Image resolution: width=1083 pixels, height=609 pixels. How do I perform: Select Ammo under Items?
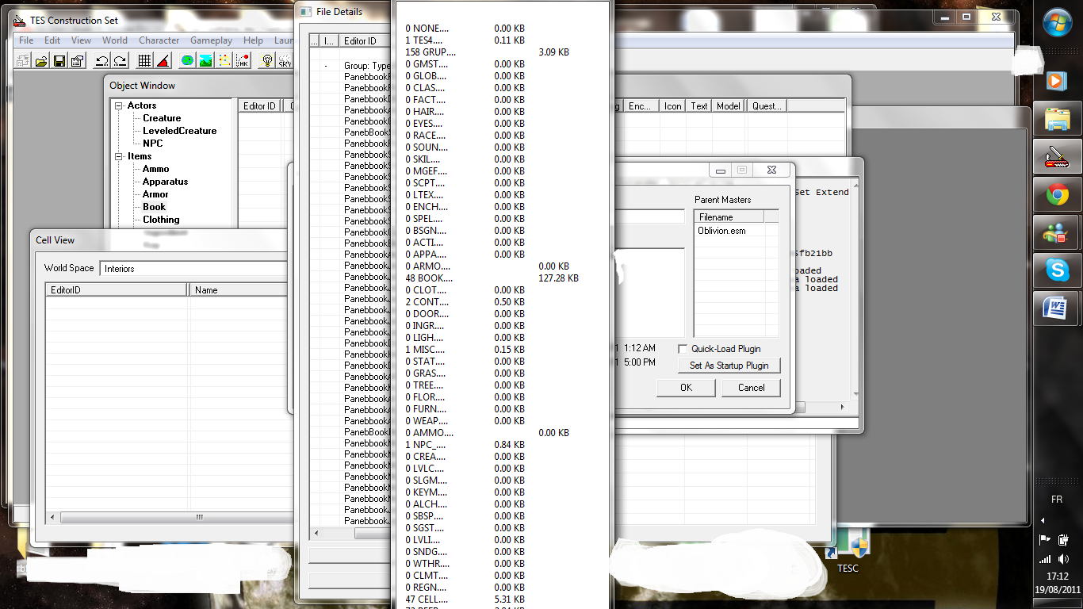(x=156, y=169)
